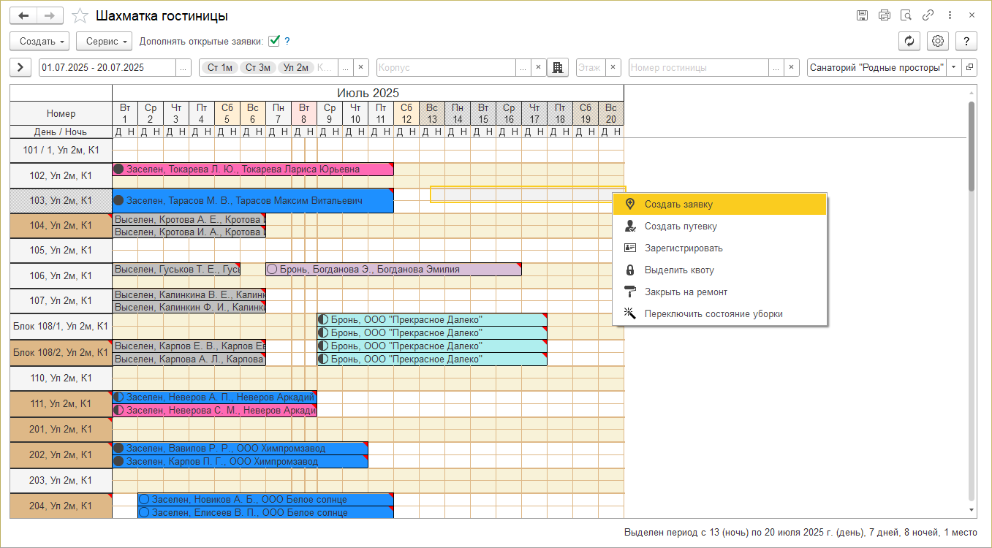
Task: Open the Создать dropdown menu
Action: (39, 42)
